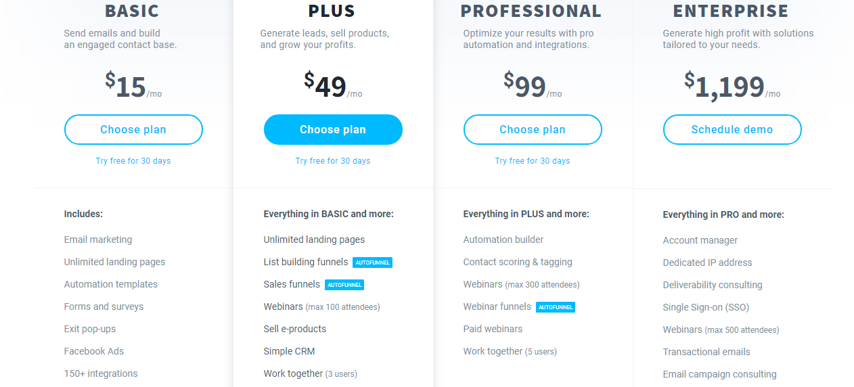Click the Single Sign-on (SSO) feature
This screenshot has height=387, width=854.
tap(706, 307)
